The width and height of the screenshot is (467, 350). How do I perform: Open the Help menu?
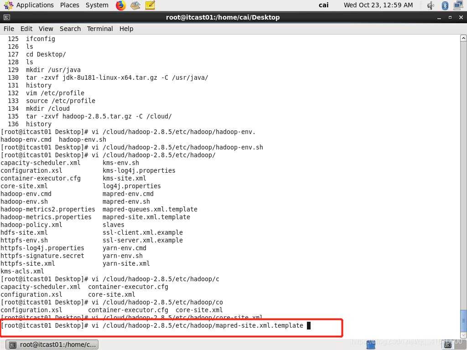[126, 29]
